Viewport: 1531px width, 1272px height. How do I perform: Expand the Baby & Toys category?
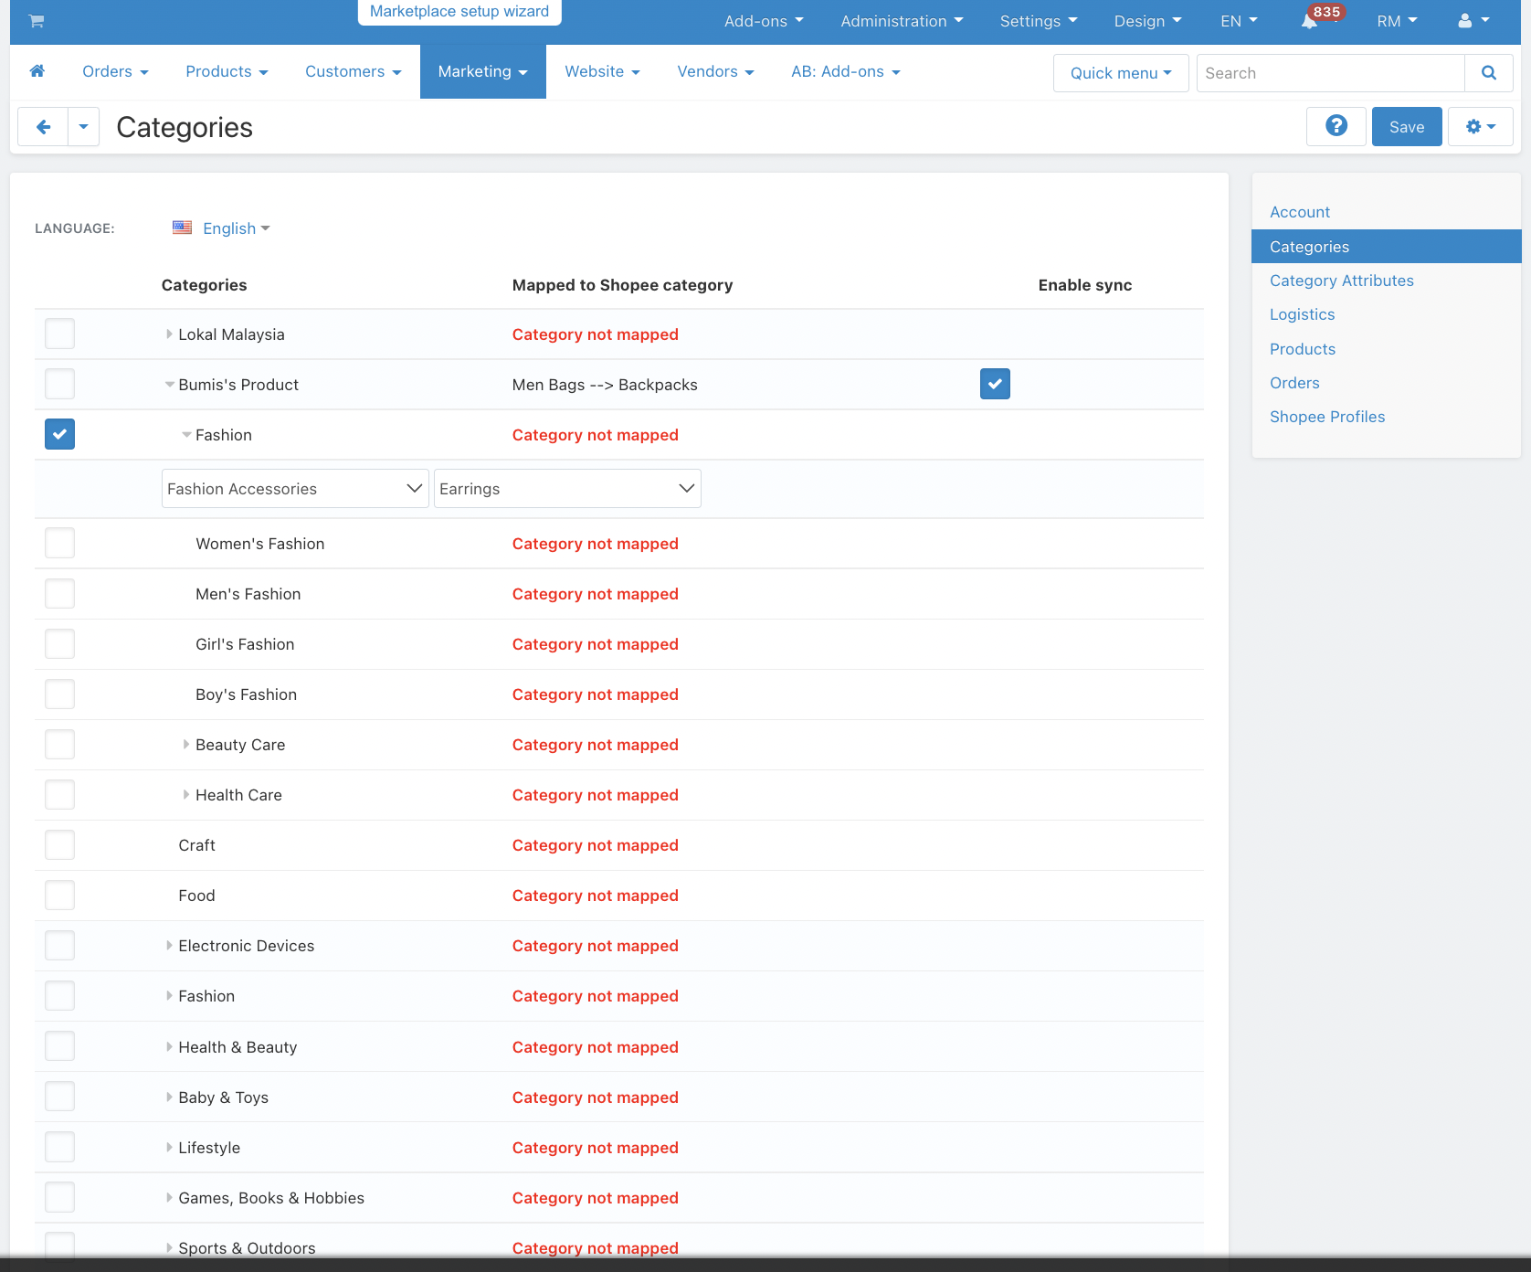(x=169, y=1097)
